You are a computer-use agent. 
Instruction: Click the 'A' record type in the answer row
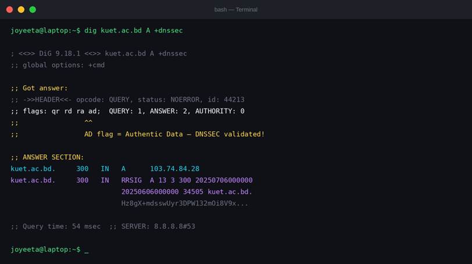tap(123, 169)
